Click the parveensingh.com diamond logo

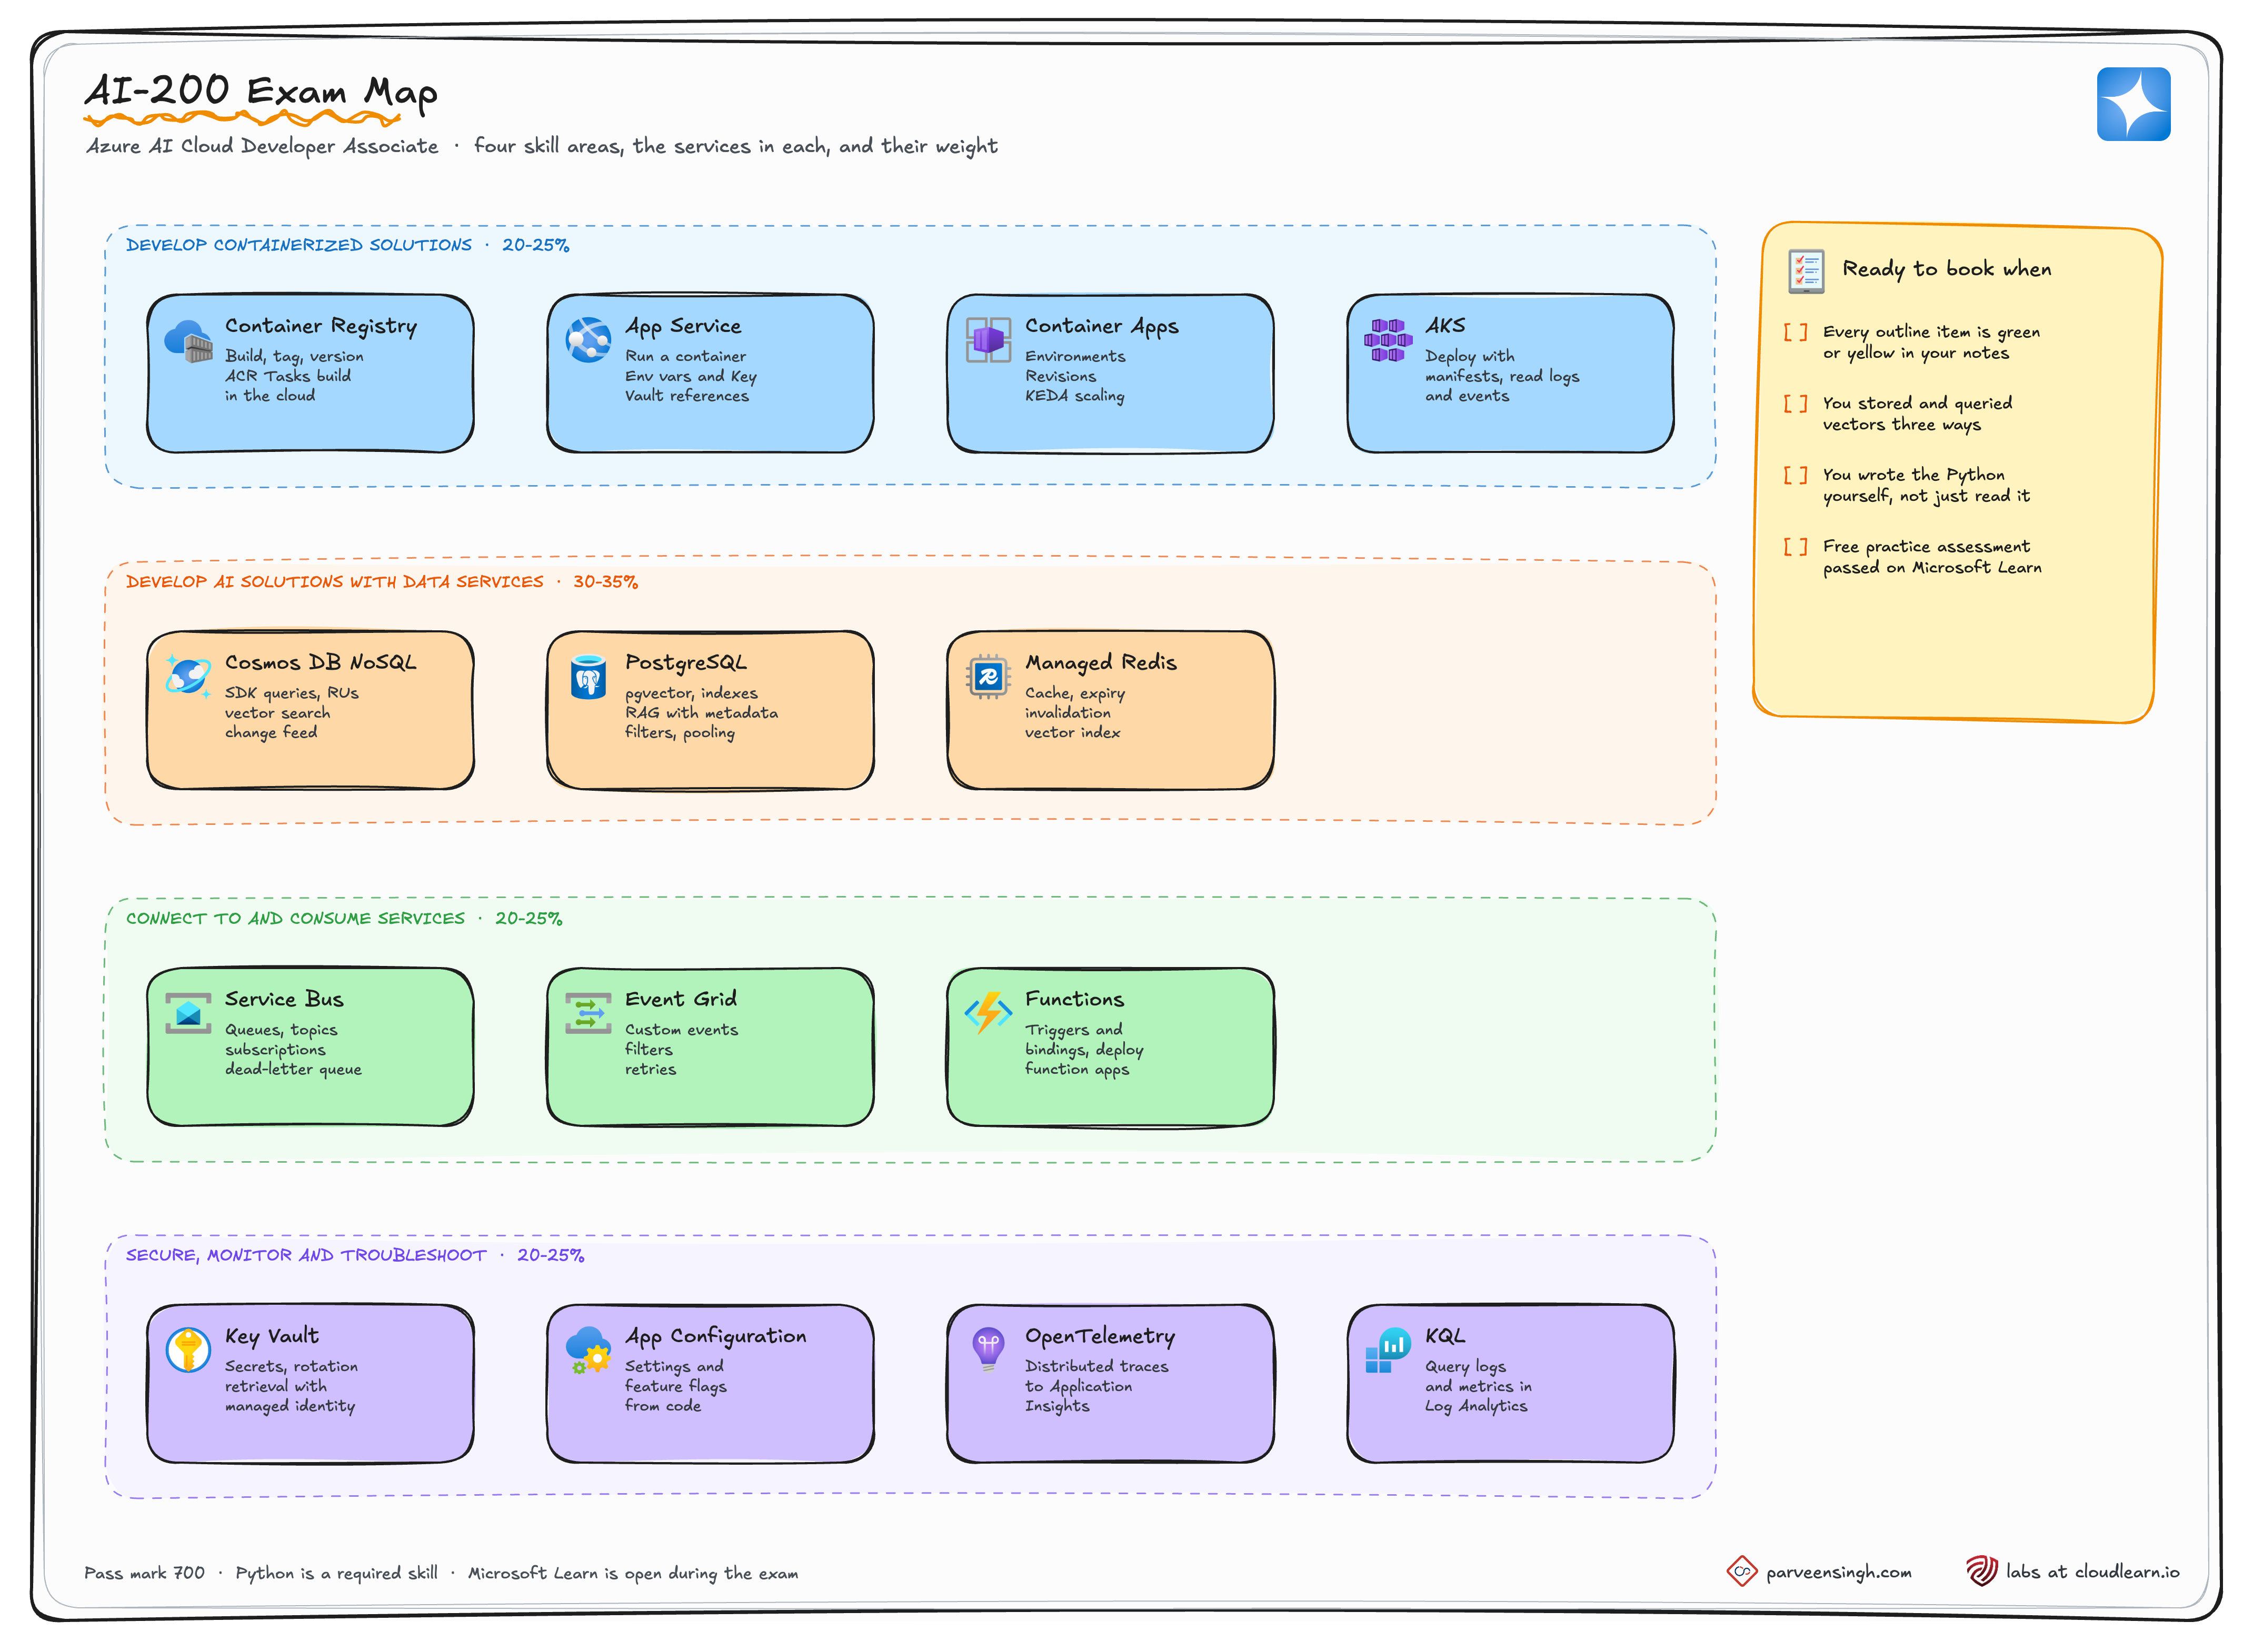click(x=1742, y=1572)
